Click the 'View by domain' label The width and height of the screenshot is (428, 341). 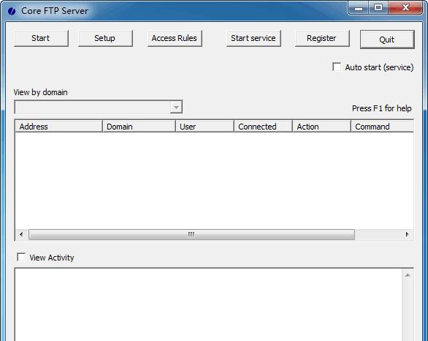point(41,92)
